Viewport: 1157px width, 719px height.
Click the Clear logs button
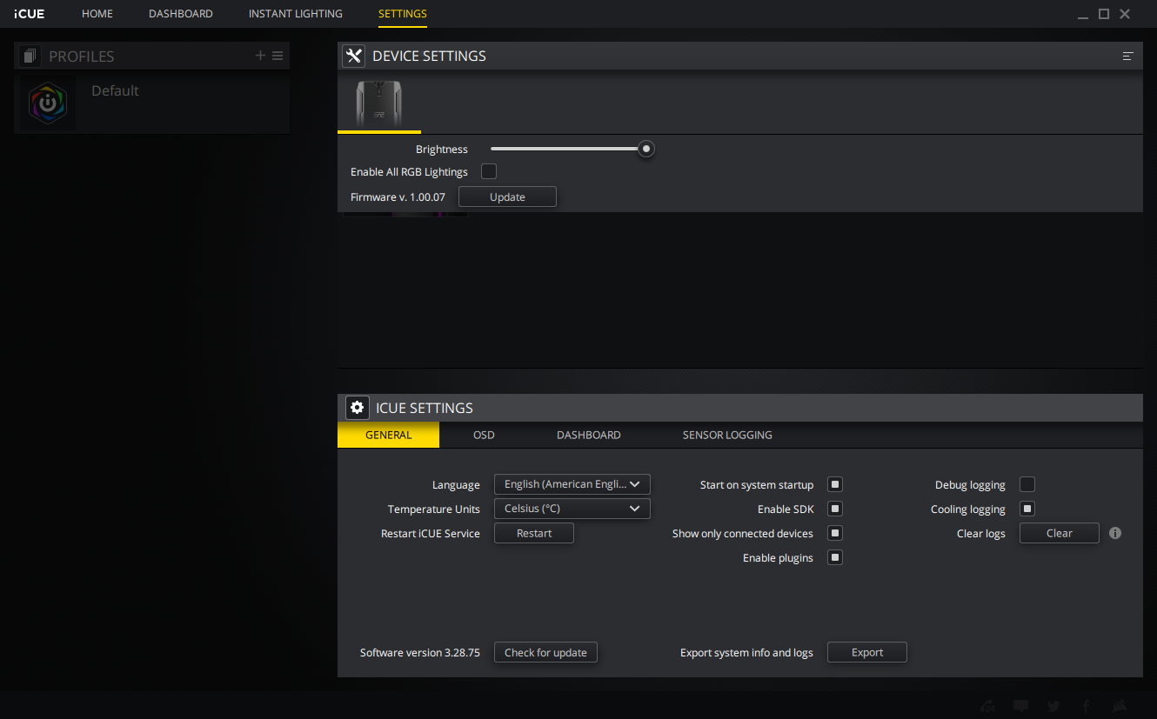1060,533
